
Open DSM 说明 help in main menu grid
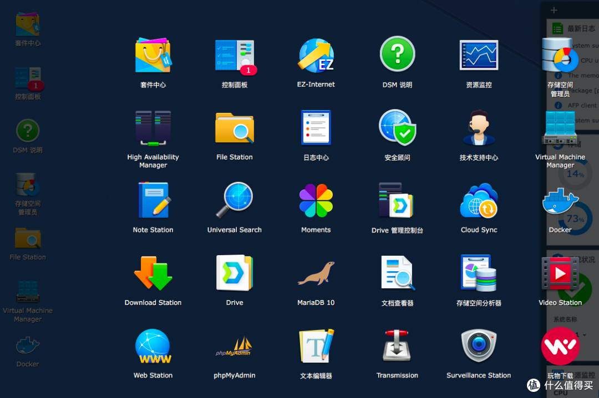tap(397, 54)
